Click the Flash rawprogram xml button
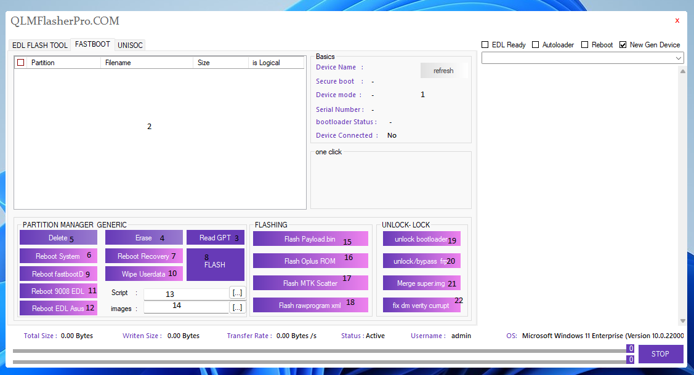694x375 pixels. tap(310, 305)
